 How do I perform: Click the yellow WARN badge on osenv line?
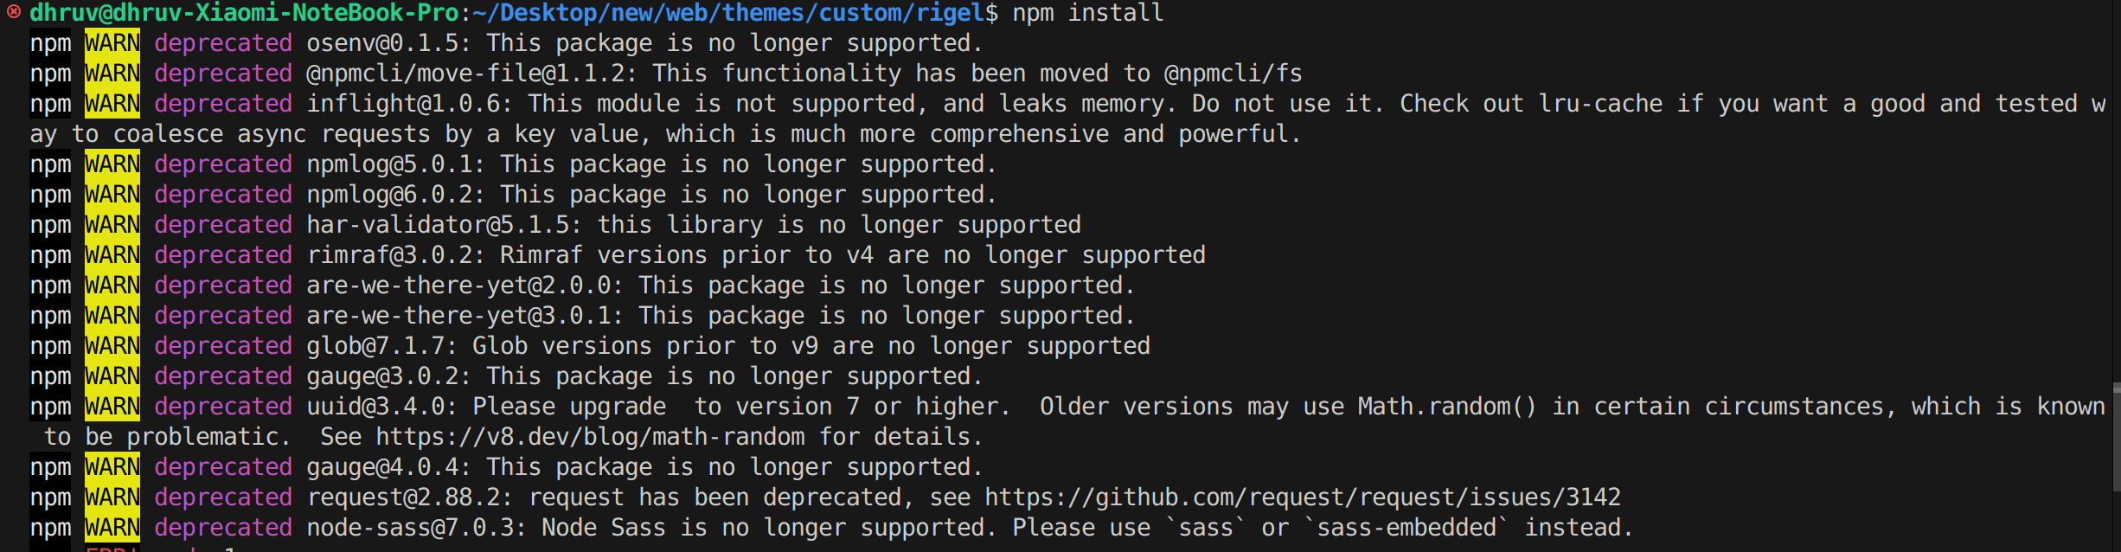click(x=112, y=43)
